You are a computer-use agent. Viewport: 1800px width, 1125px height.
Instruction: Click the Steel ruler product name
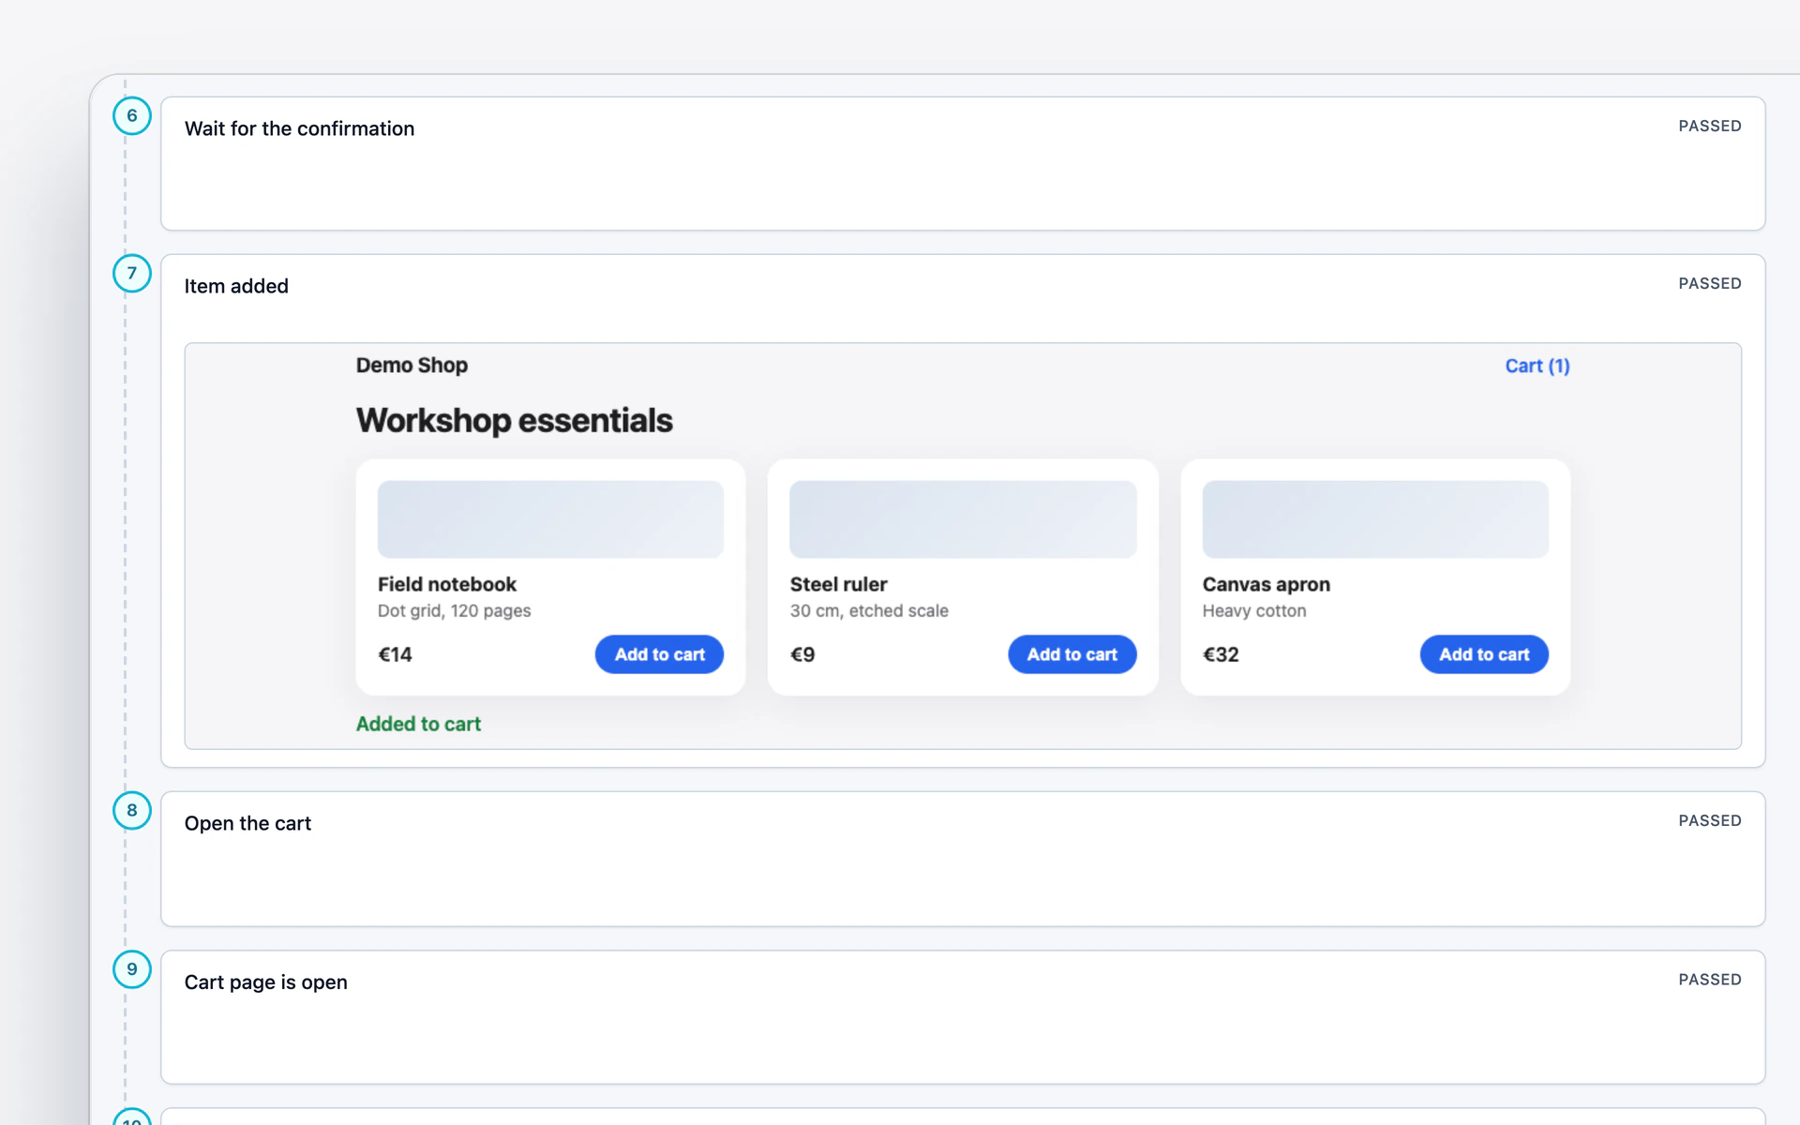pos(838,584)
